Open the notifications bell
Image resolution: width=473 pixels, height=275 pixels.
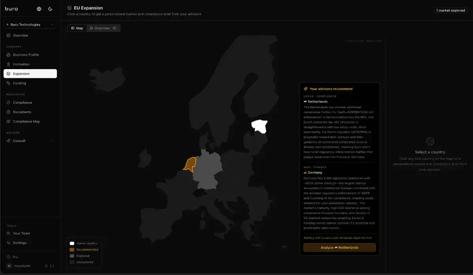coord(46,266)
